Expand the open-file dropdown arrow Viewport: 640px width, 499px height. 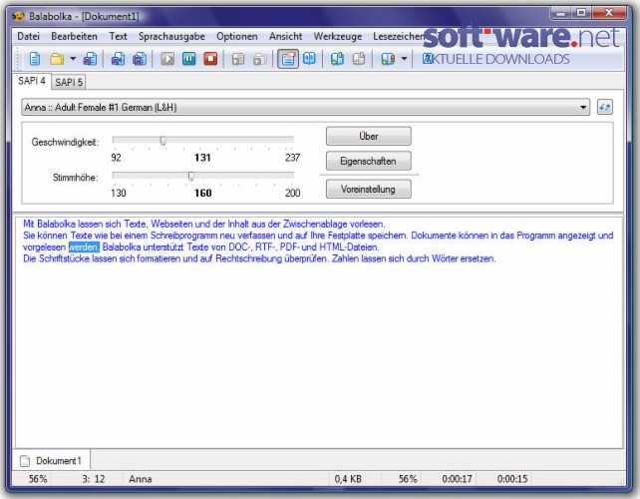73,59
